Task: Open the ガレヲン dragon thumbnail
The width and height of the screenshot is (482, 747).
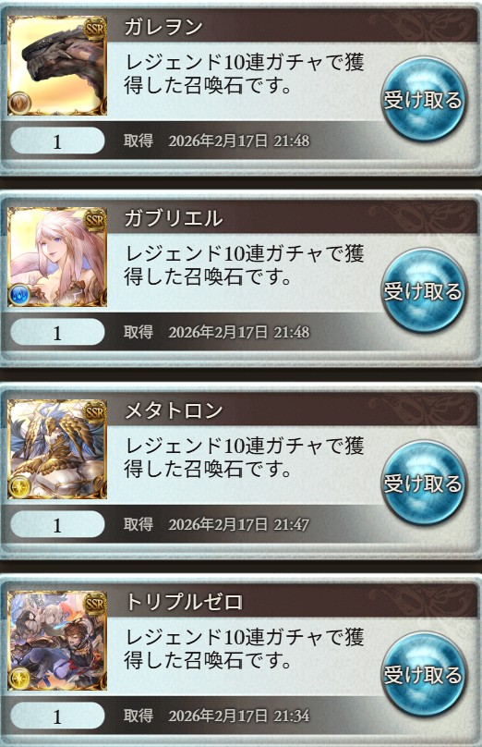Action: 57,66
